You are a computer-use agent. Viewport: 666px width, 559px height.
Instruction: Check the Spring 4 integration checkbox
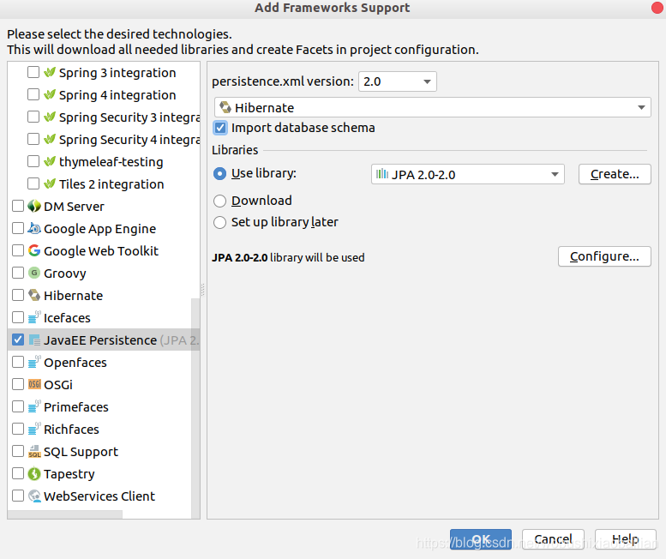[33, 94]
